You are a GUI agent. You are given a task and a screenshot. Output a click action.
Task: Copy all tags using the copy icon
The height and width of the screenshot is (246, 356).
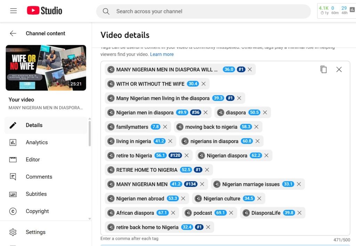323,69
